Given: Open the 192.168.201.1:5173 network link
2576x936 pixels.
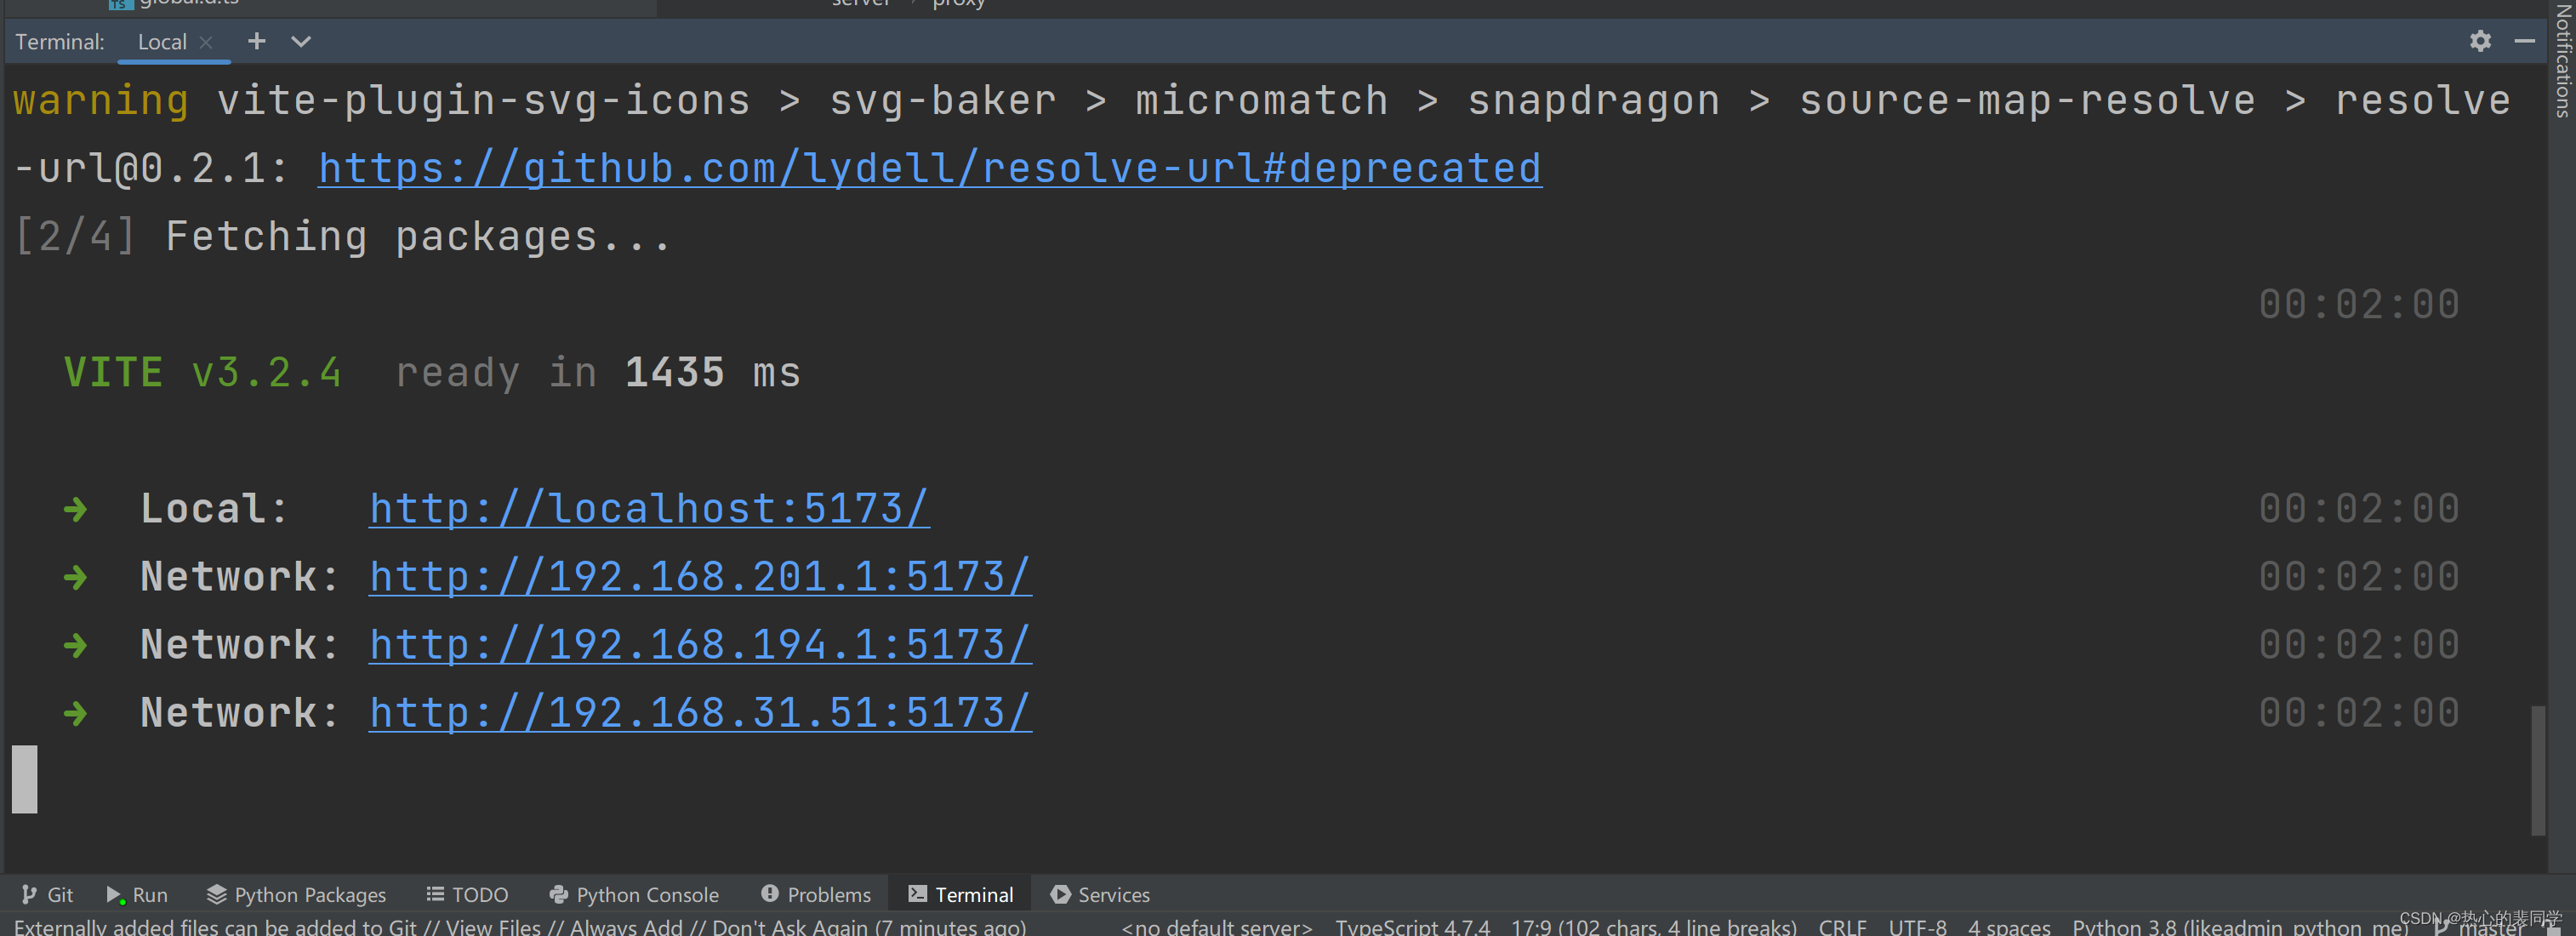Looking at the screenshot, I should click(700, 576).
